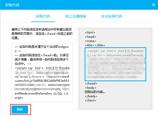Click the 获取代码 dialog title text

[12, 5]
